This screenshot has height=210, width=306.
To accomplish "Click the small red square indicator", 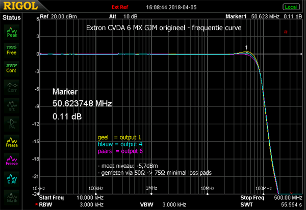I will 286,32.
